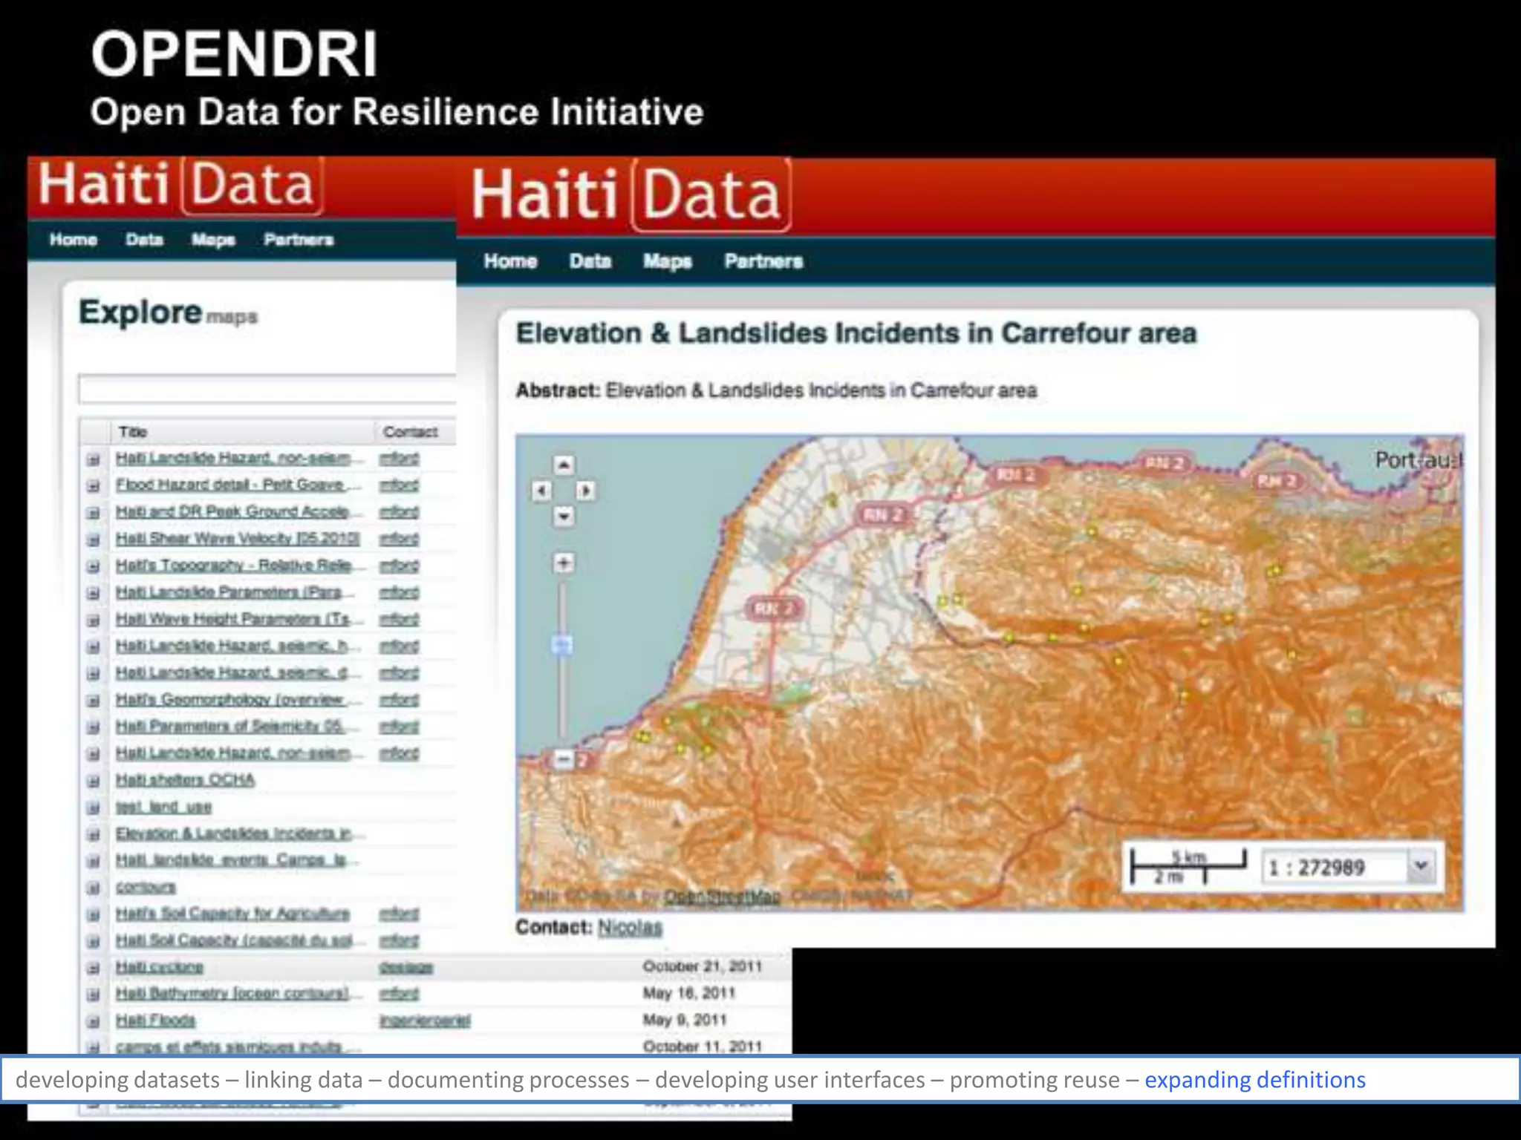1521x1140 pixels.
Task: Click Home in the back Explore maps window
Action: pos(73,240)
